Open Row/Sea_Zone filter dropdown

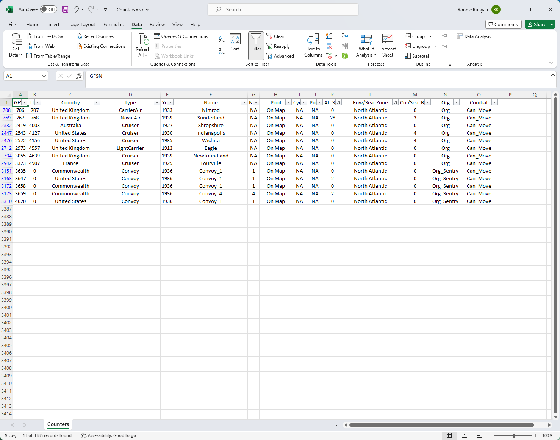click(395, 102)
